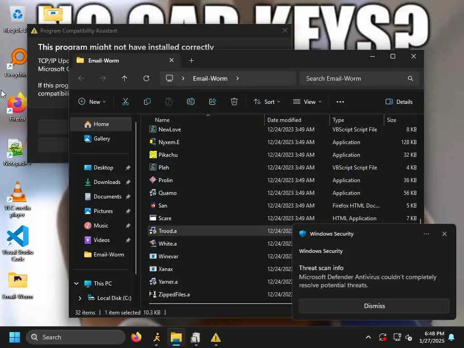Image resolution: width=464 pixels, height=348 pixels.
Task: Click the Cut scissors icon in toolbar
Action: pos(126,102)
